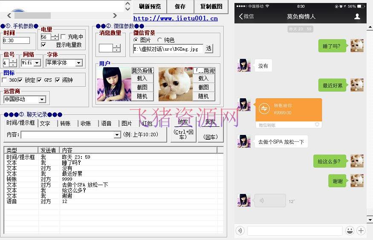The width and height of the screenshot is (373, 240).
Task: Open the 运营商 中国移动 carrier dropdown
Action: coord(42,99)
